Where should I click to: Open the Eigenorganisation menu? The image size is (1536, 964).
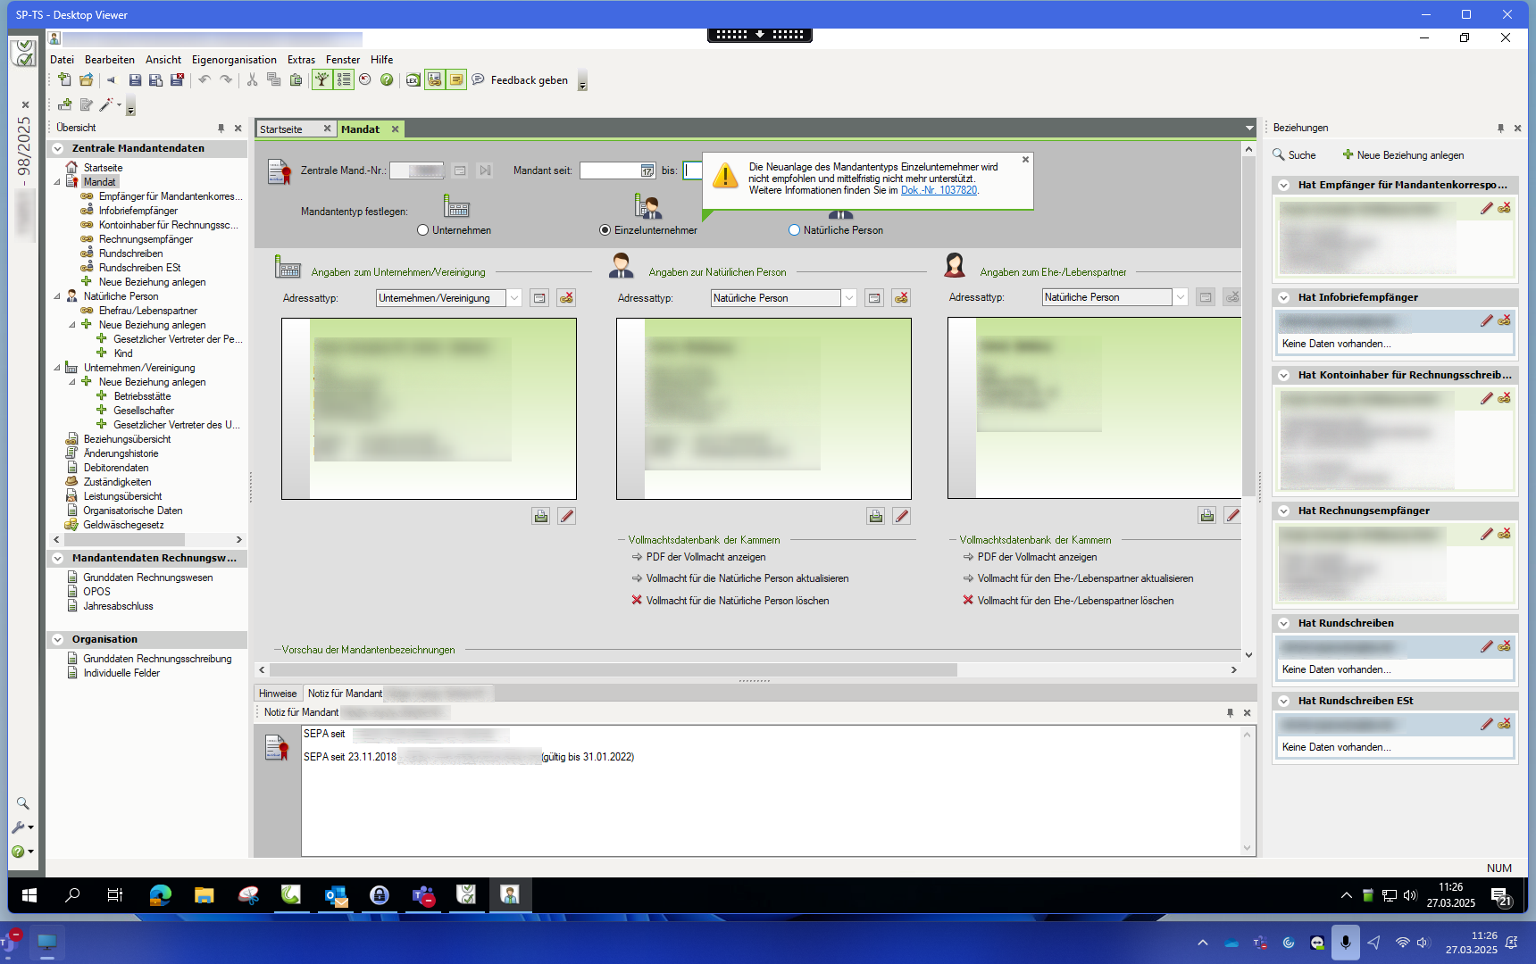(234, 60)
